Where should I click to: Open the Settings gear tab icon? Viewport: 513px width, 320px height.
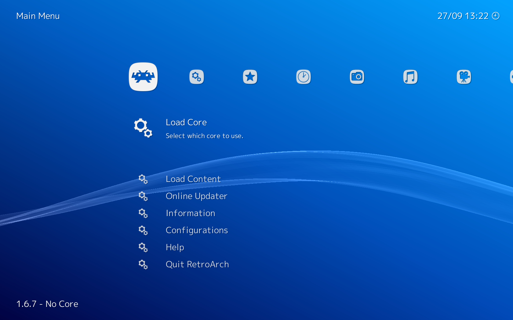196,76
